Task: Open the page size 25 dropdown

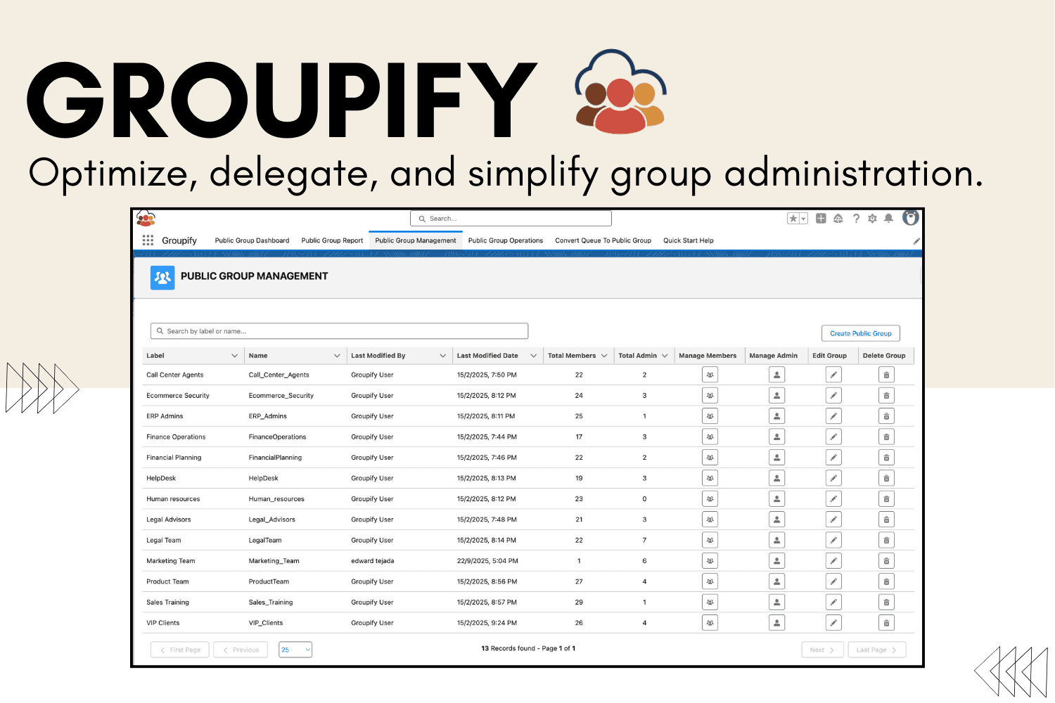Action: 295,650
